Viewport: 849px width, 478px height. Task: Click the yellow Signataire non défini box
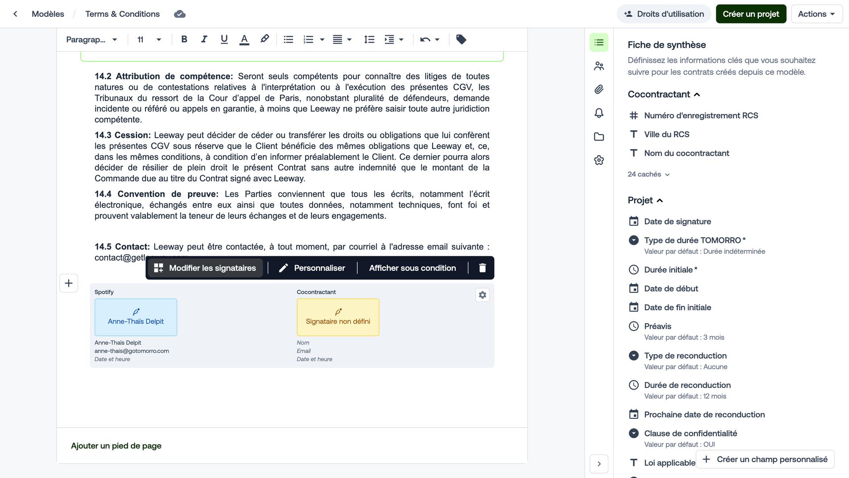point(338,317)
